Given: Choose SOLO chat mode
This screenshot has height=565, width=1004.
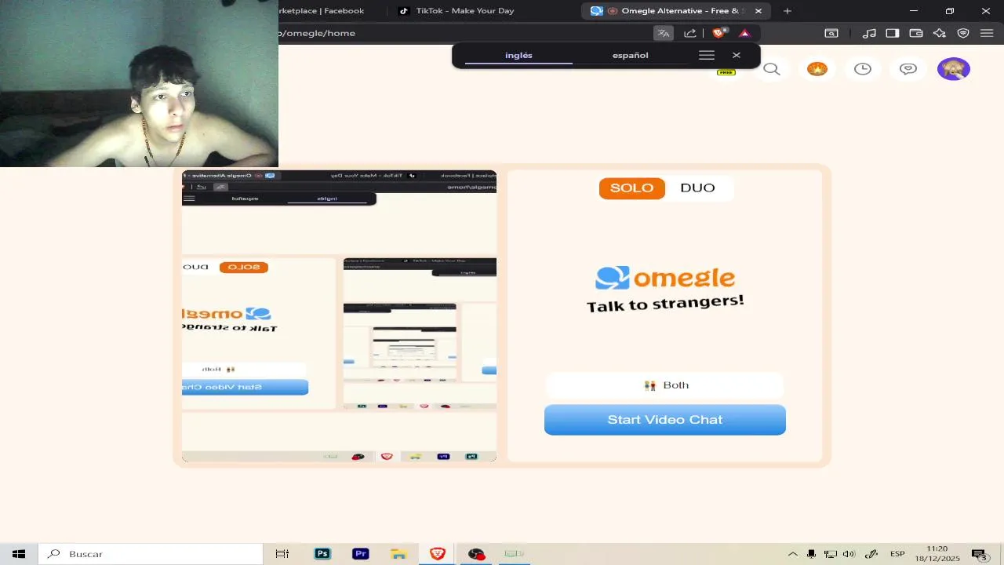Looking at the screenshot, I should 631,188.
